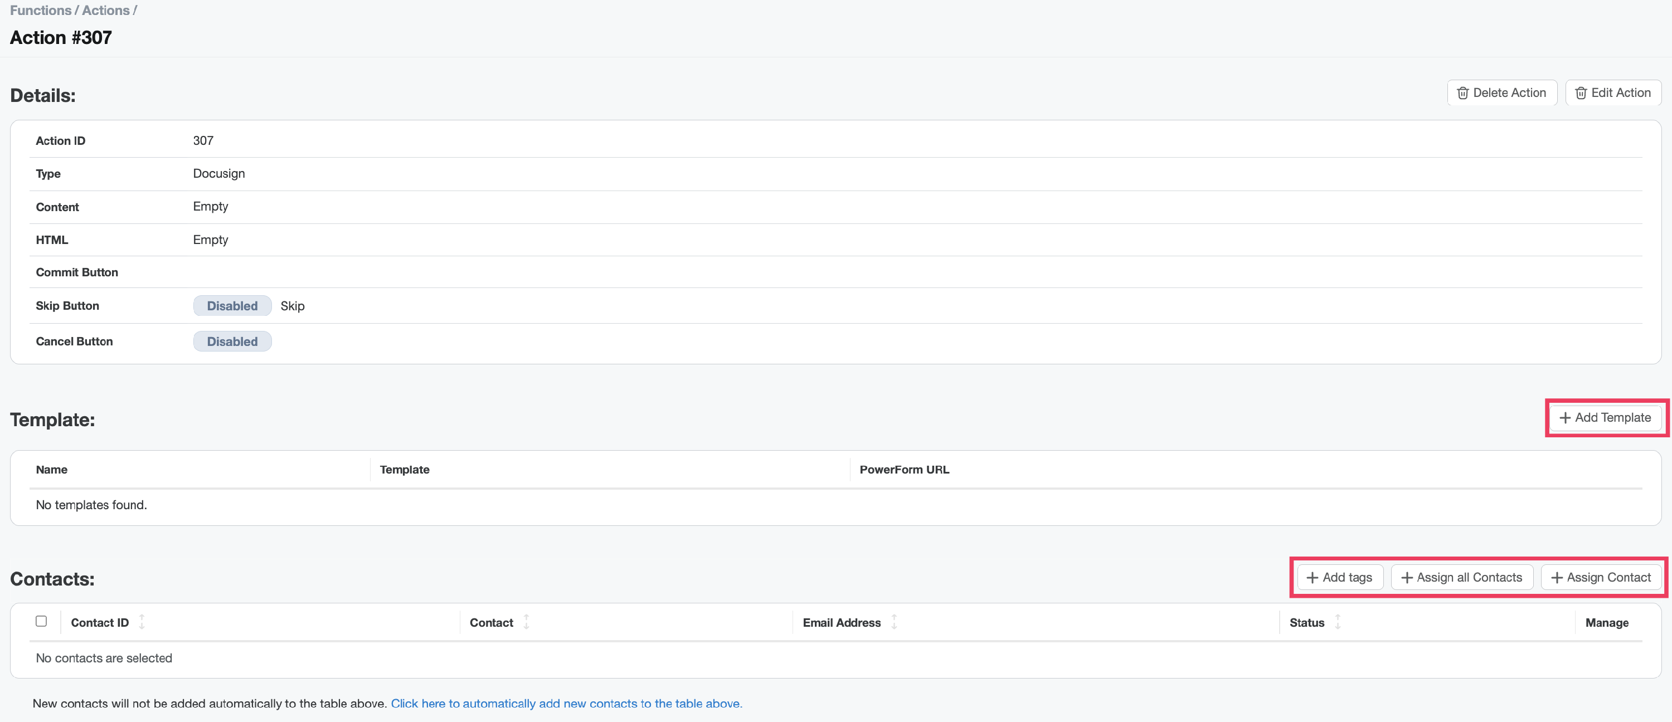
Task: Click plus icon on Add tags
Action: point(1313,577)
